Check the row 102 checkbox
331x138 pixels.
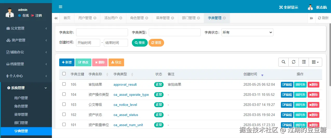click(x=64, y=114)
